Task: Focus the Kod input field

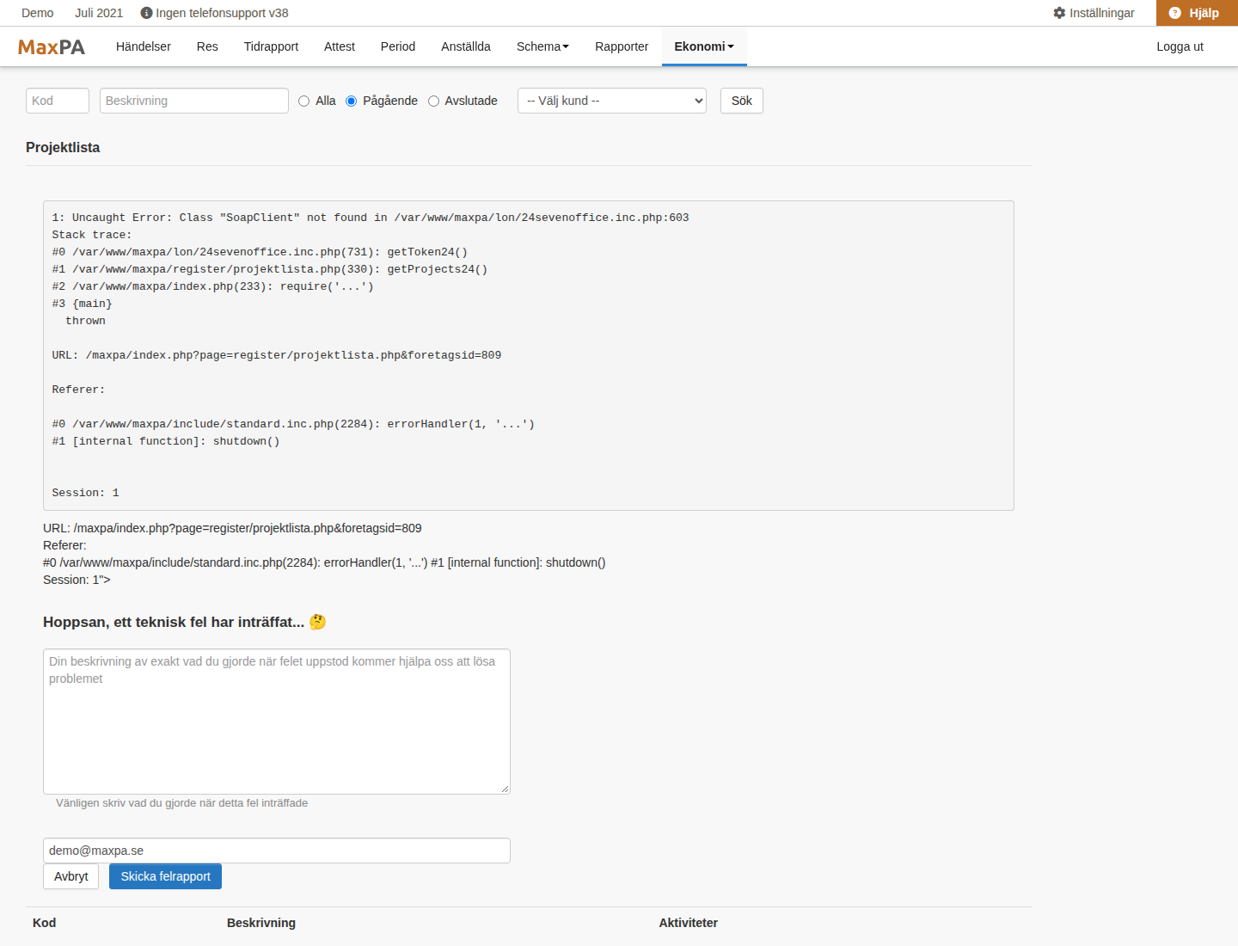Action: [x=58, y=101]
